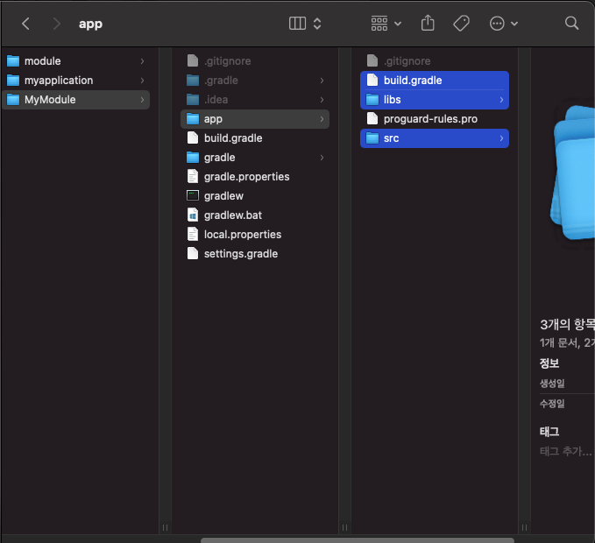
Task: Select gradle.properties file
Action: tap(255, 177)
